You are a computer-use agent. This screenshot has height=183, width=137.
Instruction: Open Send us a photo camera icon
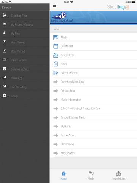[5, 69]
